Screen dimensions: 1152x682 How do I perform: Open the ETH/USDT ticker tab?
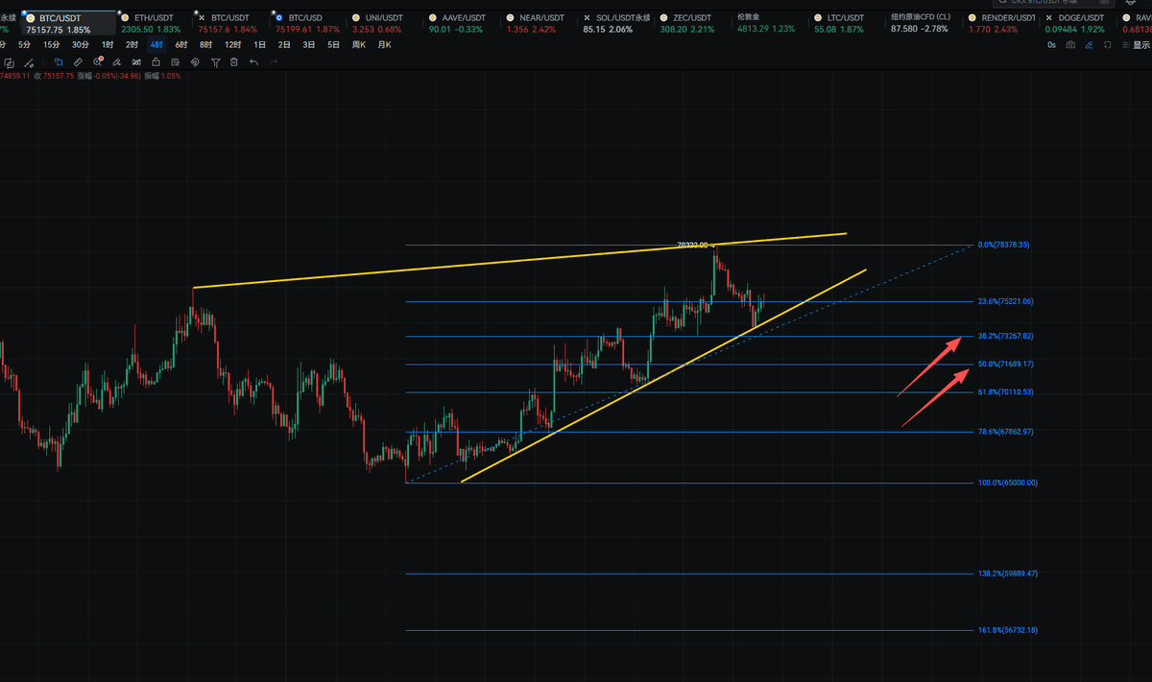[156, 24]
